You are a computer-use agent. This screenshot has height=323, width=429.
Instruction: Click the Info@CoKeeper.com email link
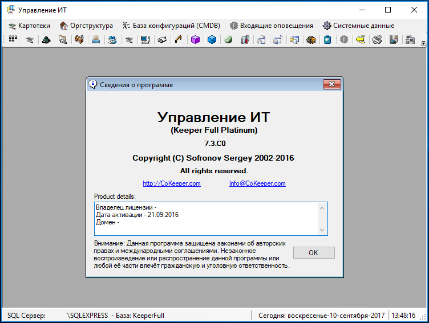[x=257, y=183]
